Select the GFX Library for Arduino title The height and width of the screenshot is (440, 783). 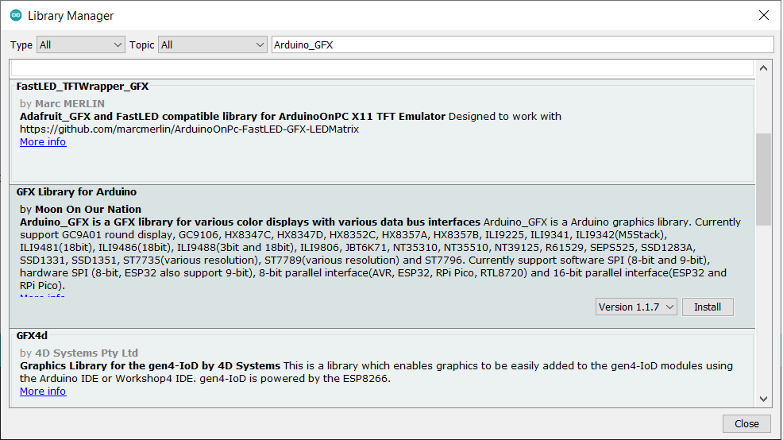click(x=76, y=191)
